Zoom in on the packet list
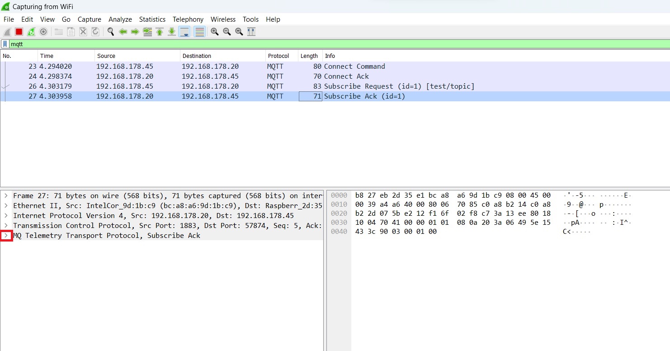The height and width of the screenshot is (351, 670). point(214,31)
